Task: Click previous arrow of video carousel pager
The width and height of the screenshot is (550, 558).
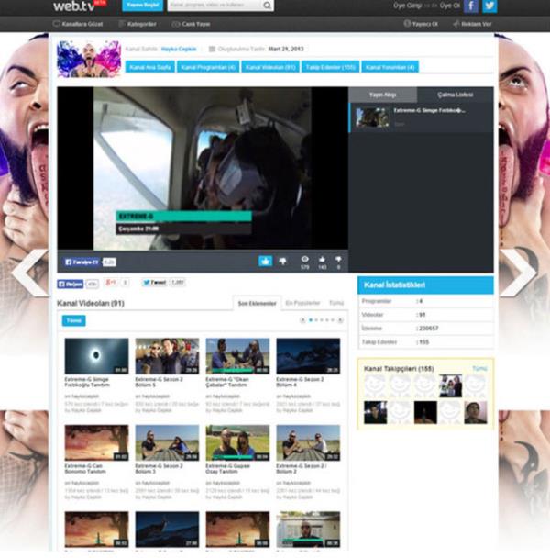Action: (302, 320)
